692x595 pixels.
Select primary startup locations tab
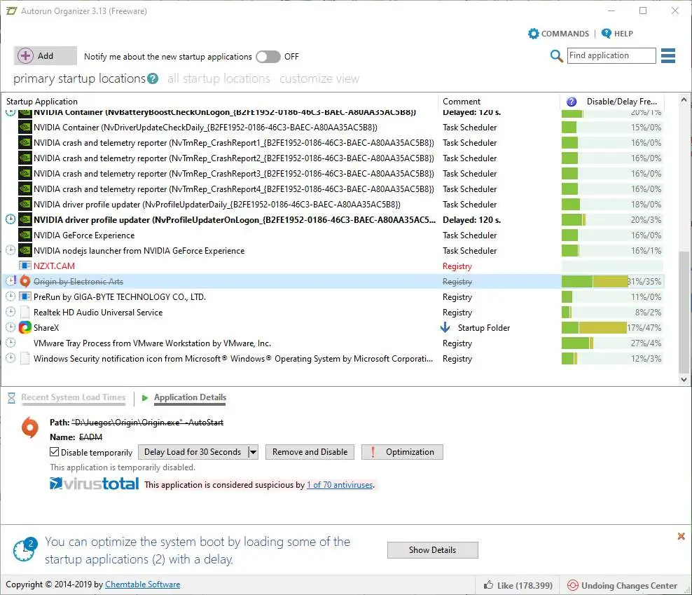pos(79,78)
